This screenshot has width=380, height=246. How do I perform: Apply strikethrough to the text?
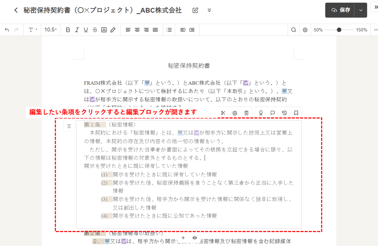tap(95, 30)
